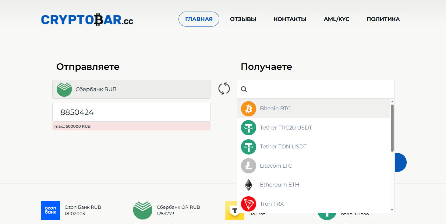Click the Сбербанк green logo icon
446x224 pixels.
click(x=64, y=89)
